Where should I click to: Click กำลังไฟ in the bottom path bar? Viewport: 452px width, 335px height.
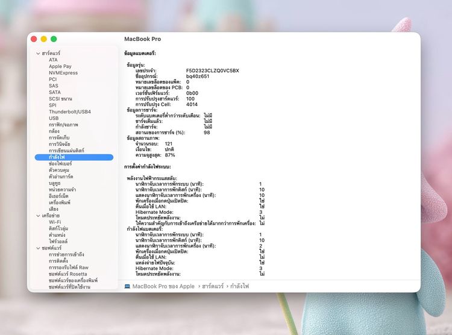coord(239,286)
